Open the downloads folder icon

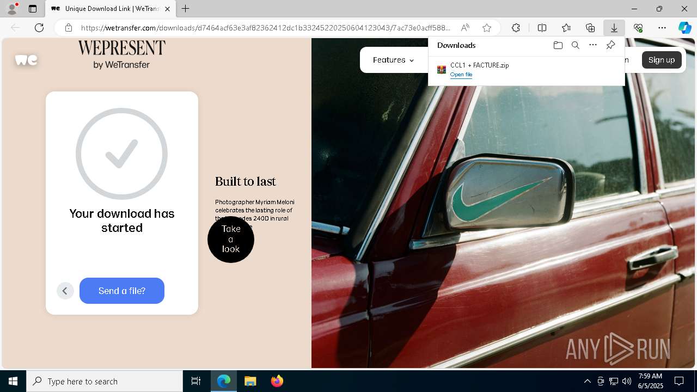click(x=558, y=45)
